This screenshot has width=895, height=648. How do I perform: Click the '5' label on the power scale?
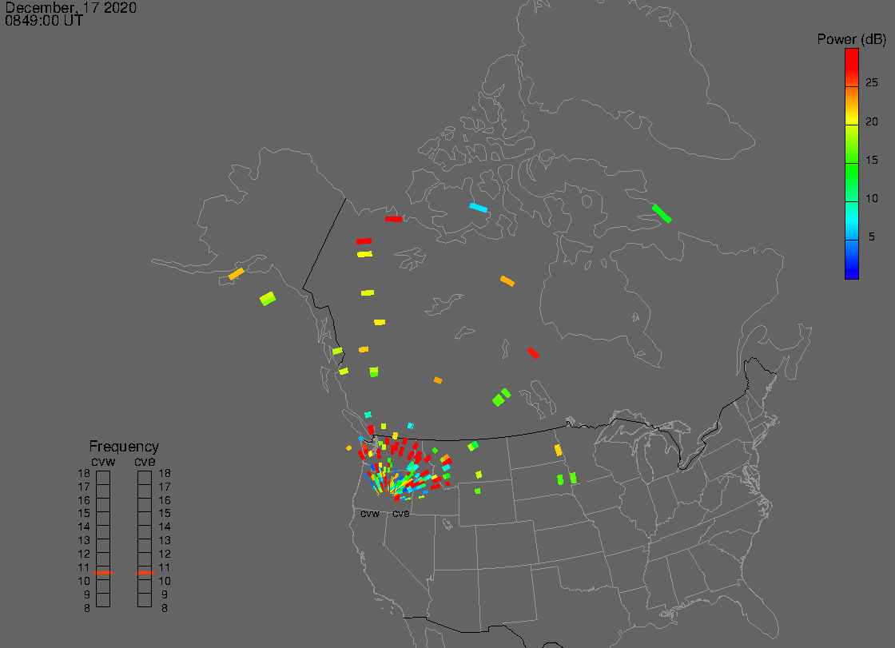(x=872, y=237)
